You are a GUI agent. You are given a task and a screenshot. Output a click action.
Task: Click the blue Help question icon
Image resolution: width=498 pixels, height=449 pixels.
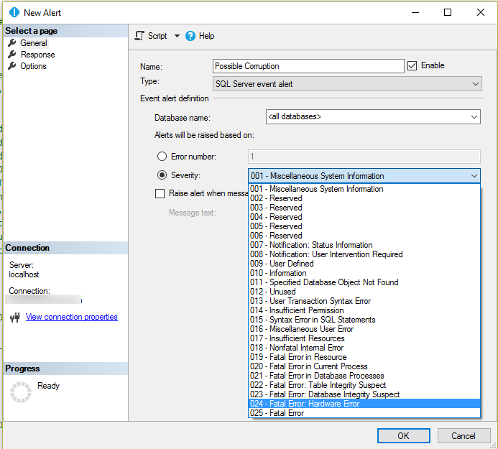[x=190, y=36]
